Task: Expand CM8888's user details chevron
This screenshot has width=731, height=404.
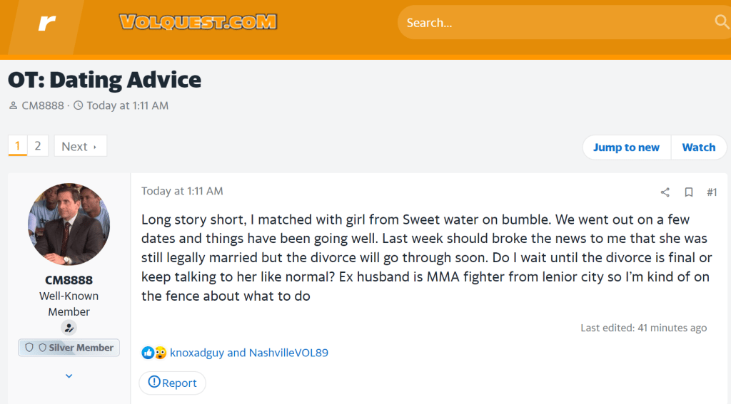Action: point(69,375)
